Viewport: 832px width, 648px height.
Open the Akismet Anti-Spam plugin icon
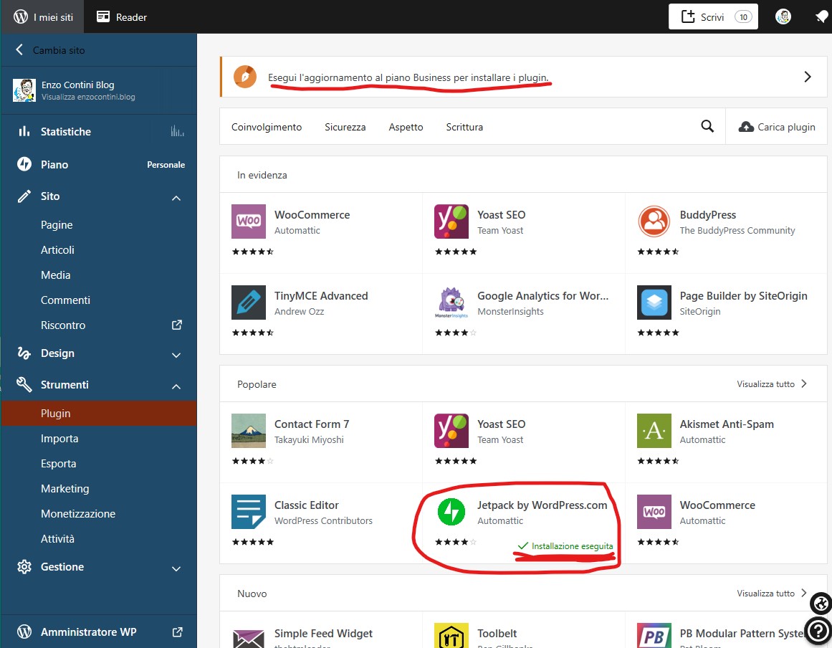[x=654, y=431]
